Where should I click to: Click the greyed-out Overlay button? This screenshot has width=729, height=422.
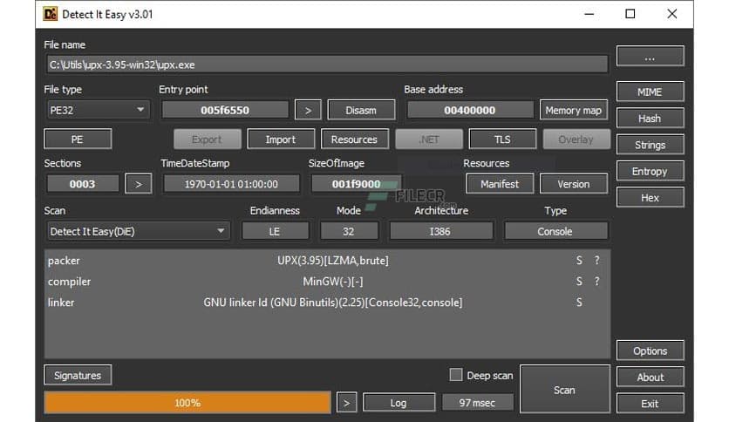pyautogui.click(x=576, y=140)
